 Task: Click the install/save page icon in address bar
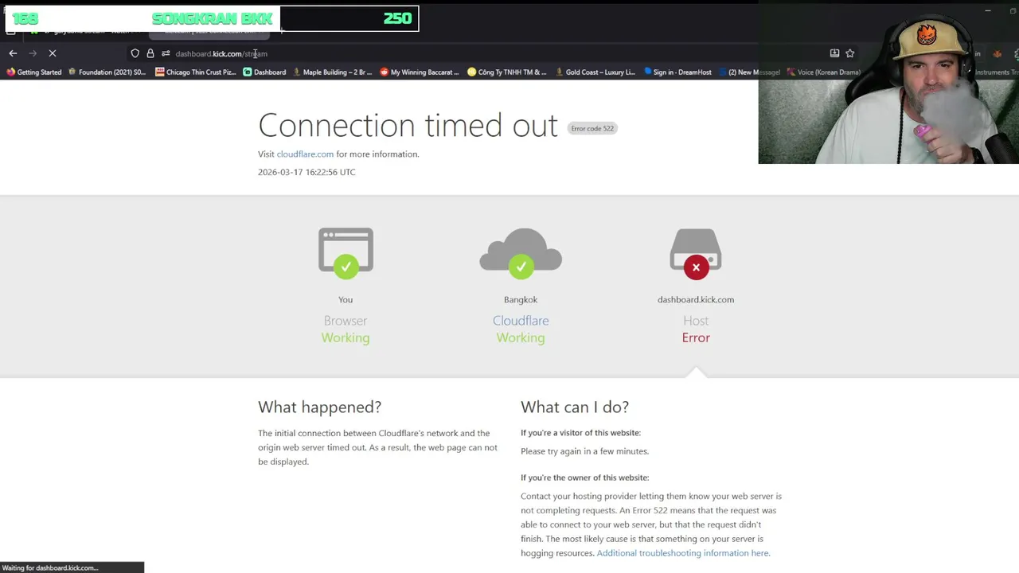click(834, 53)
